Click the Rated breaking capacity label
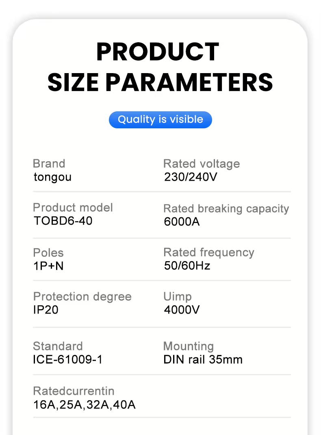This screenshot has width=321, height=435. 226,208
